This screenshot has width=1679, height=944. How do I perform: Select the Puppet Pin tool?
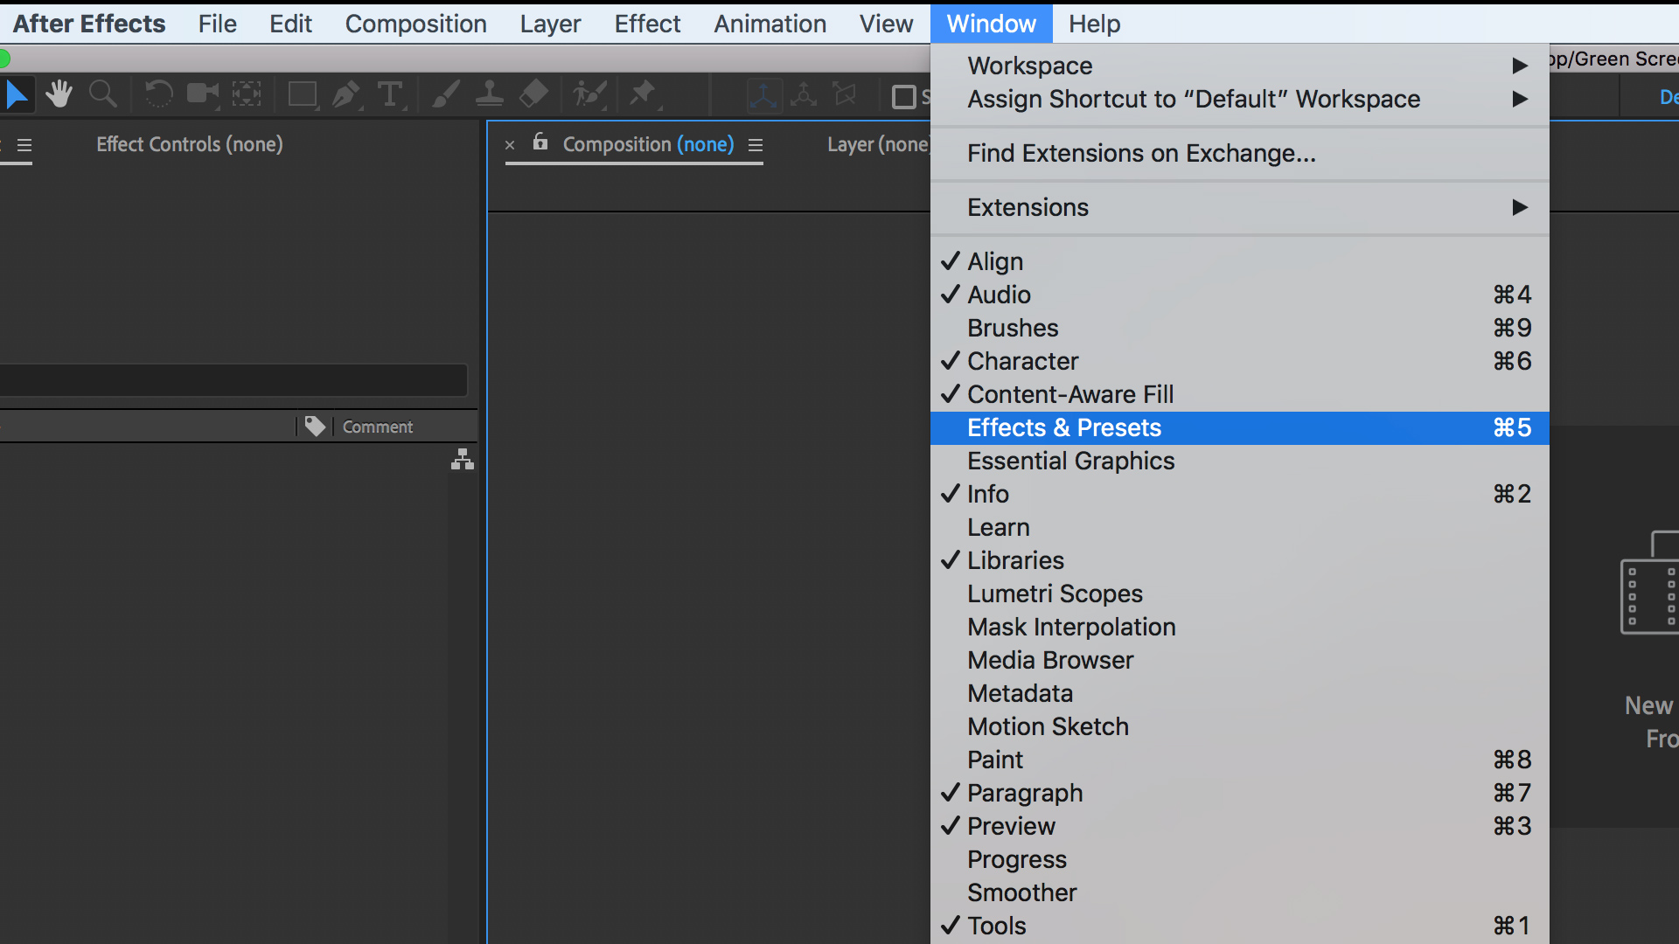coord(644,94)
